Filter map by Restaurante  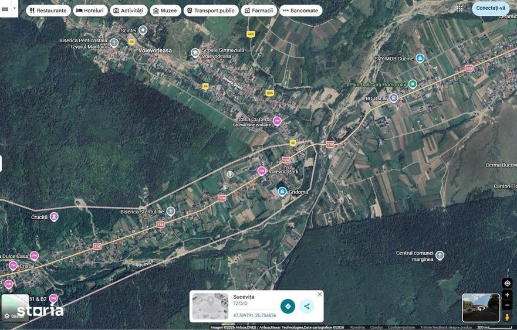point(49,11)
